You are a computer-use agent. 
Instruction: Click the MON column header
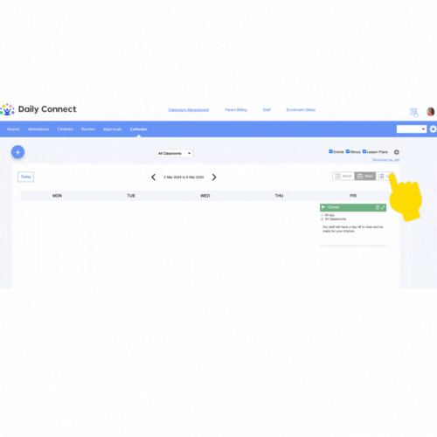(57, 196)
